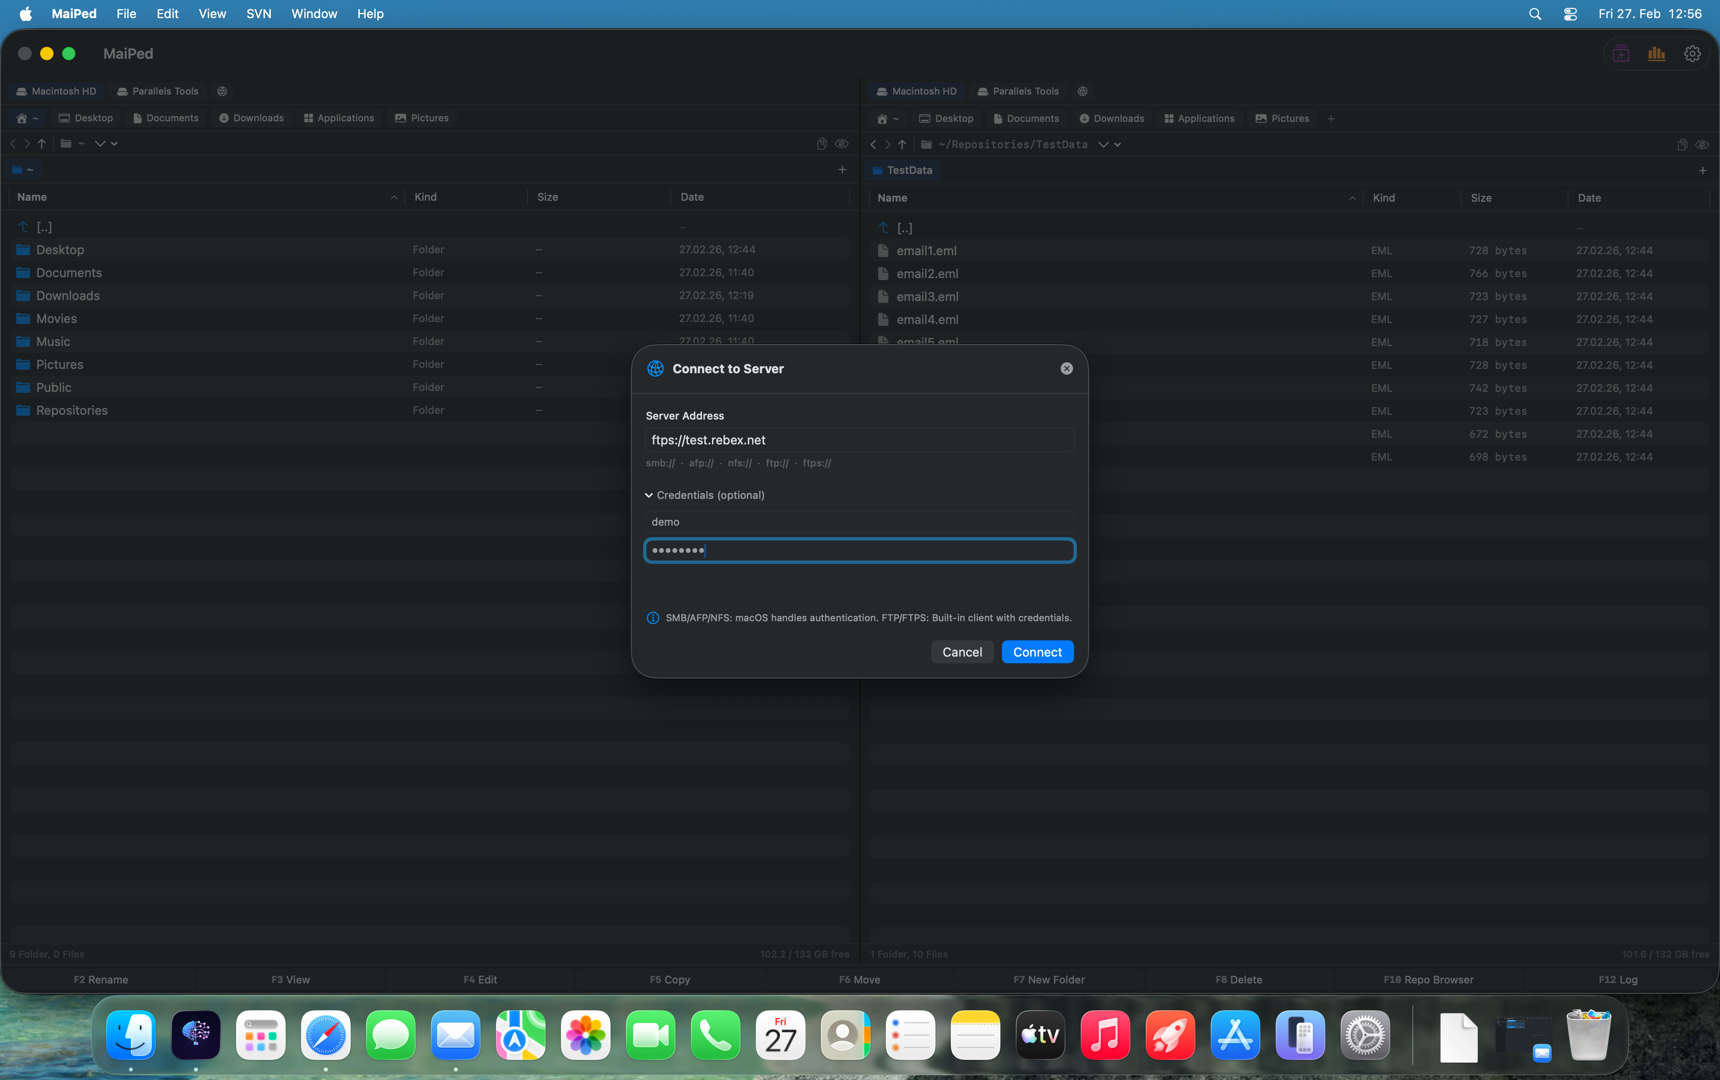Open the settings gear in the title bar
This screenshot has width=1720, height=1080.
click(1692, 54)
